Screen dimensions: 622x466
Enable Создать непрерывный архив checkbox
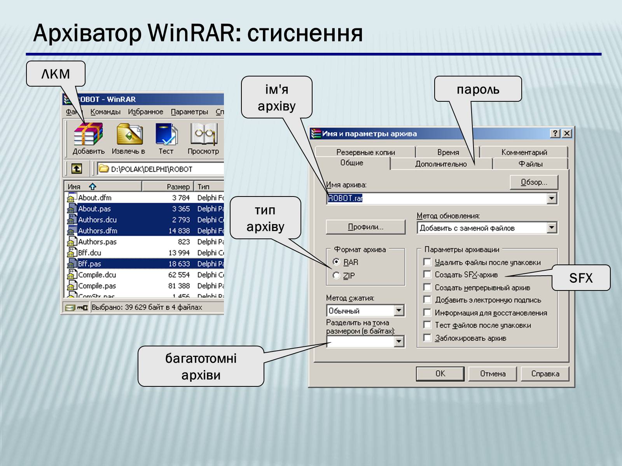point(427,287)
